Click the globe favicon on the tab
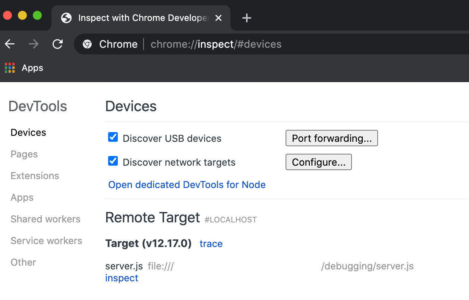The width and height of the screenshot is (469, 300). coord(66,18)
